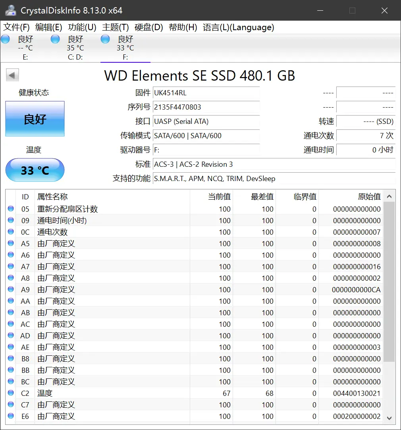Click the status dot for attribute C7
The width and height of the screenshot is (401, 430).
pos(11,405)
